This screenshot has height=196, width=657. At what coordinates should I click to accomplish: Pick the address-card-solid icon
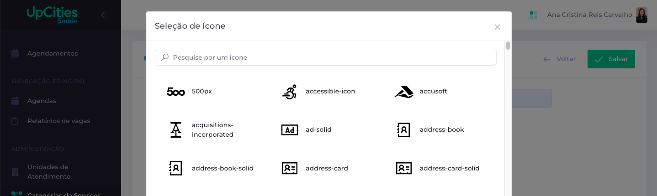tap(404, 168)
